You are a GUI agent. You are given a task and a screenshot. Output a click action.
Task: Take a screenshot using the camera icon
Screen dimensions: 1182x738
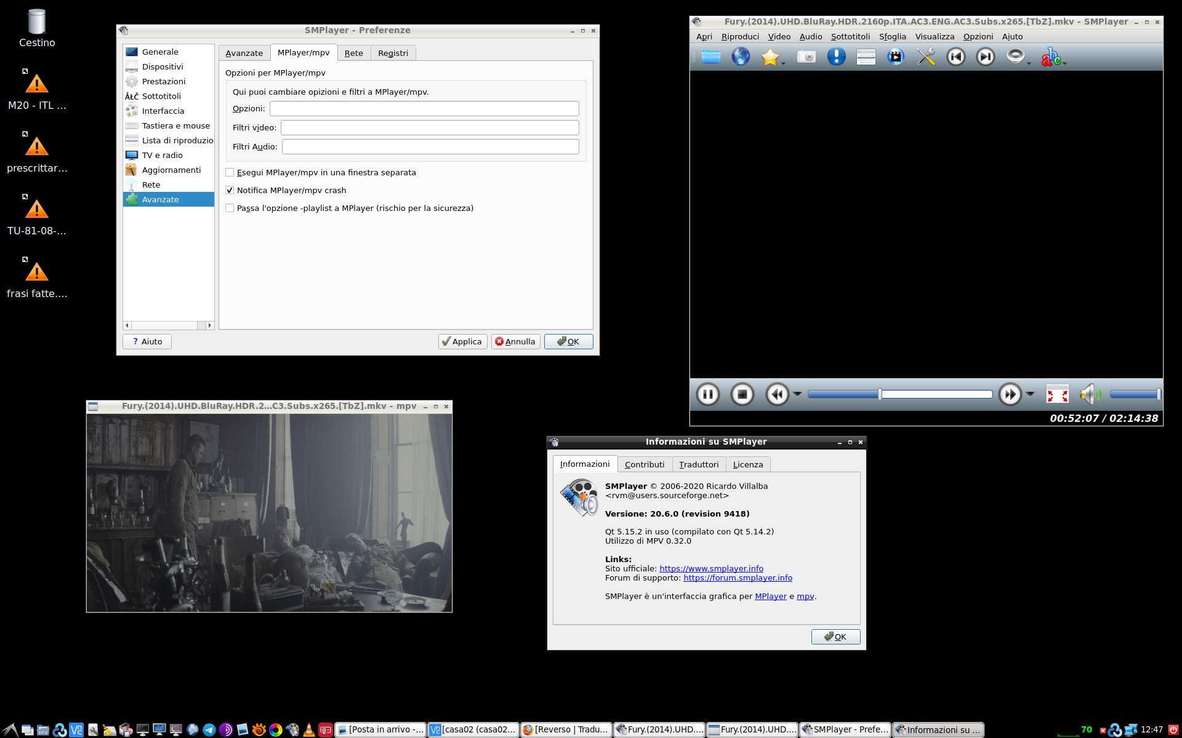coord(806,57)
